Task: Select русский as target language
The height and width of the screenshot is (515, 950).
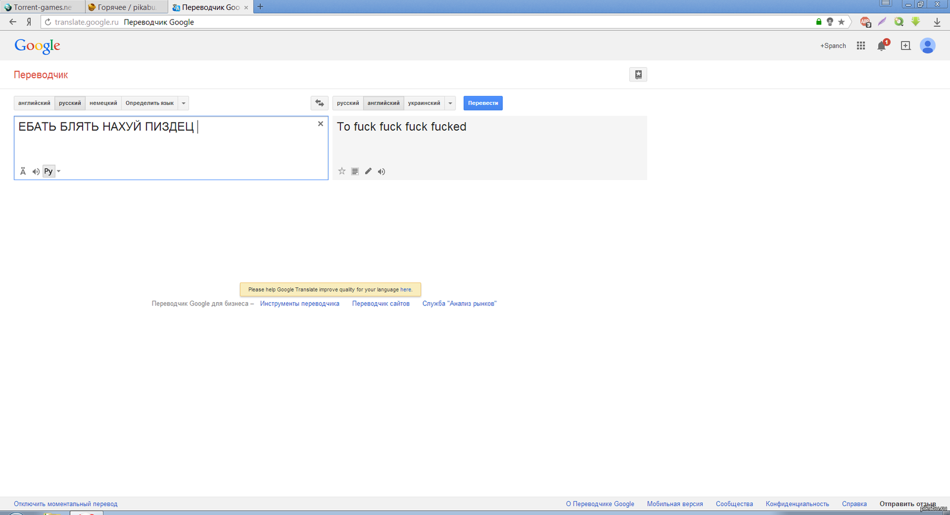Action: (348, 103)
